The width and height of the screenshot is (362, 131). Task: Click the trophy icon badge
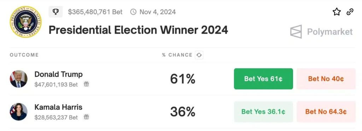(x=56, y=12)
